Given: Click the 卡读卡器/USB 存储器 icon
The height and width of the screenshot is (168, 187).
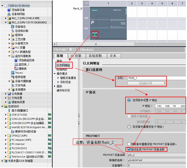Looking at the screenshot, I should click(5, 161).
